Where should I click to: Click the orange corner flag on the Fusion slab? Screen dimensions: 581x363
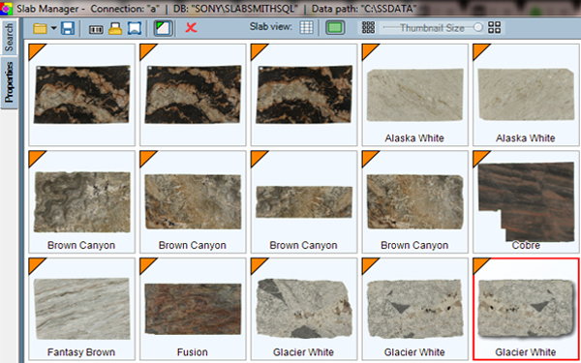[146, 264]
